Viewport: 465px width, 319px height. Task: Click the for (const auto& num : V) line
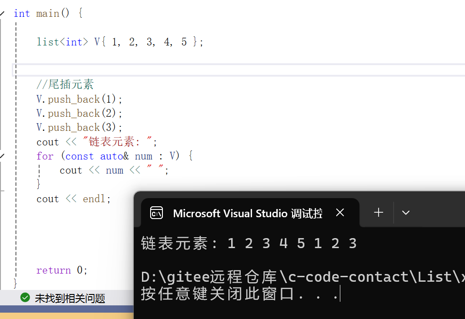[115, 156]
